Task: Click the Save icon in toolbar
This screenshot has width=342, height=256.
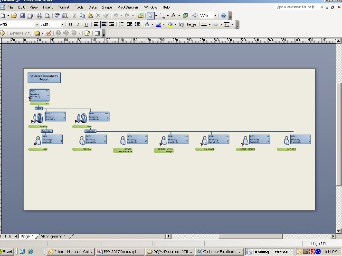Action: tap(22, 16)
